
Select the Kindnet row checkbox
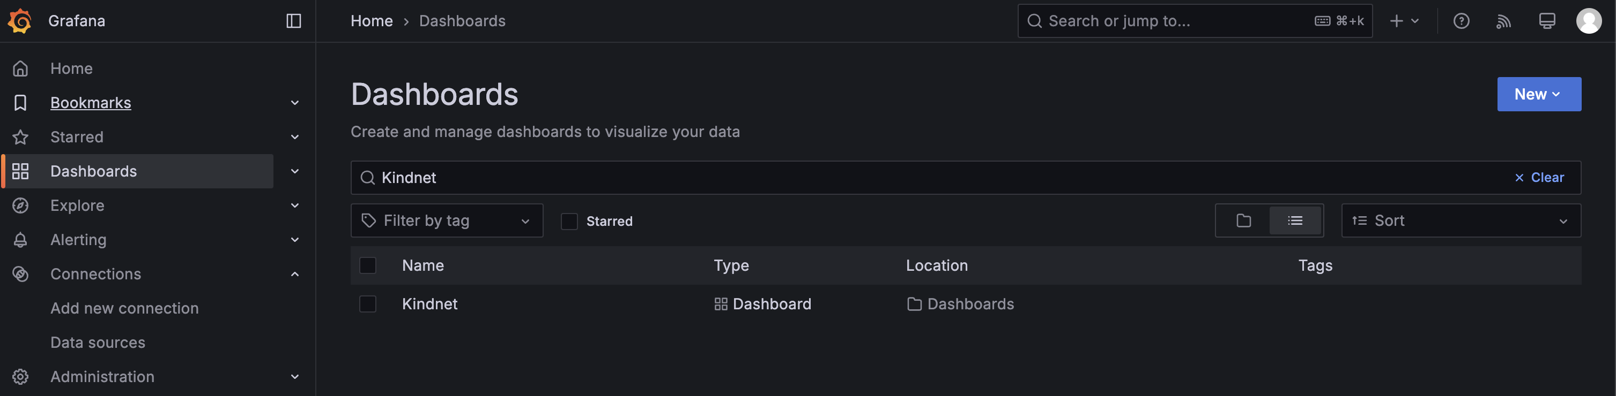[368, 304]
